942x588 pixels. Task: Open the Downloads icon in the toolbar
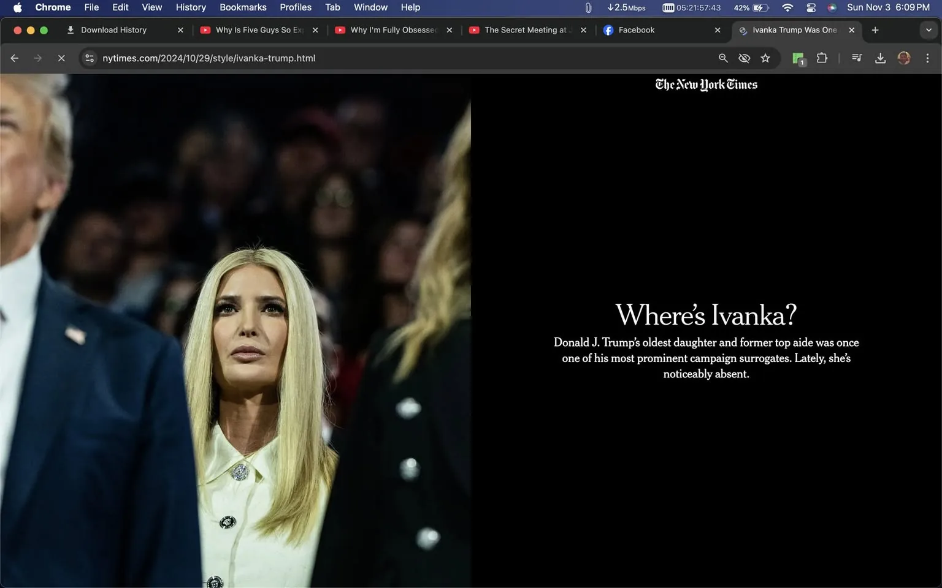[x=881, y=58]
